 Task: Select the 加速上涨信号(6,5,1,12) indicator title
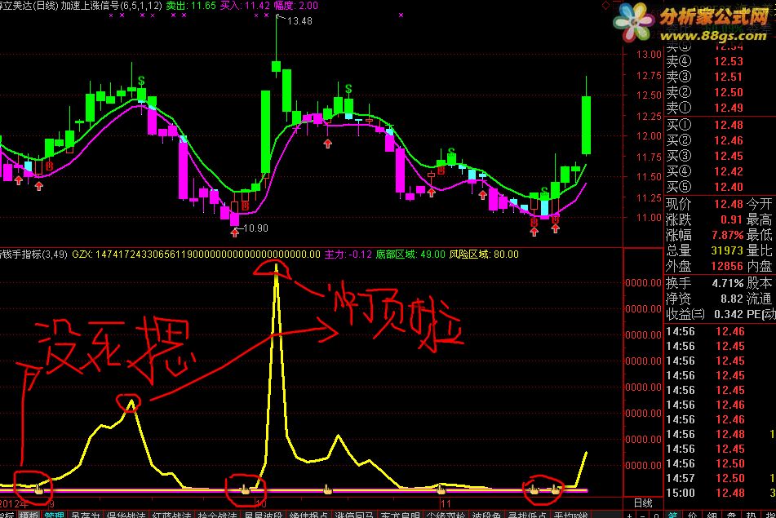click(111, 6)
